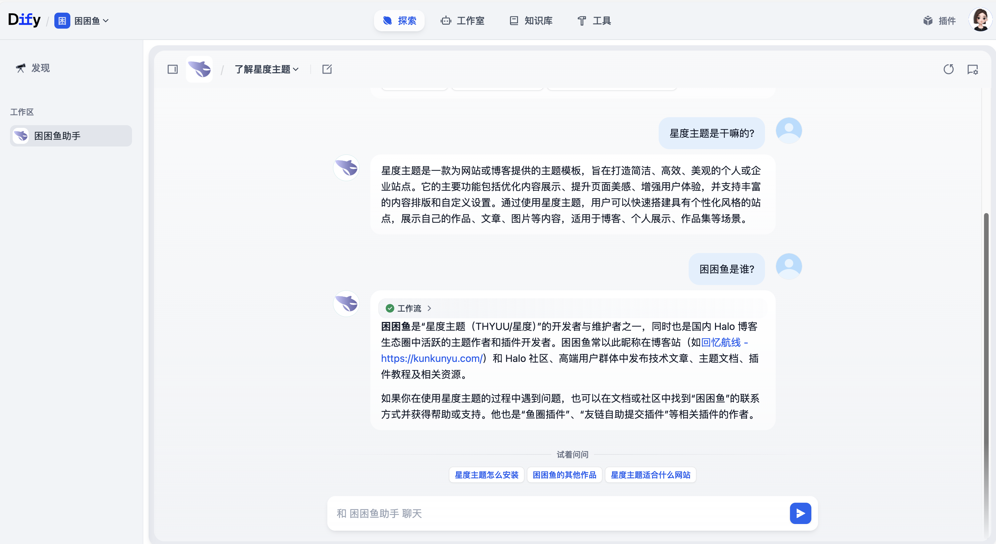Click user avatar beside 星度主题是干嘛的?
This screenshot has height=544, width=996.
(x=789, y=131)
